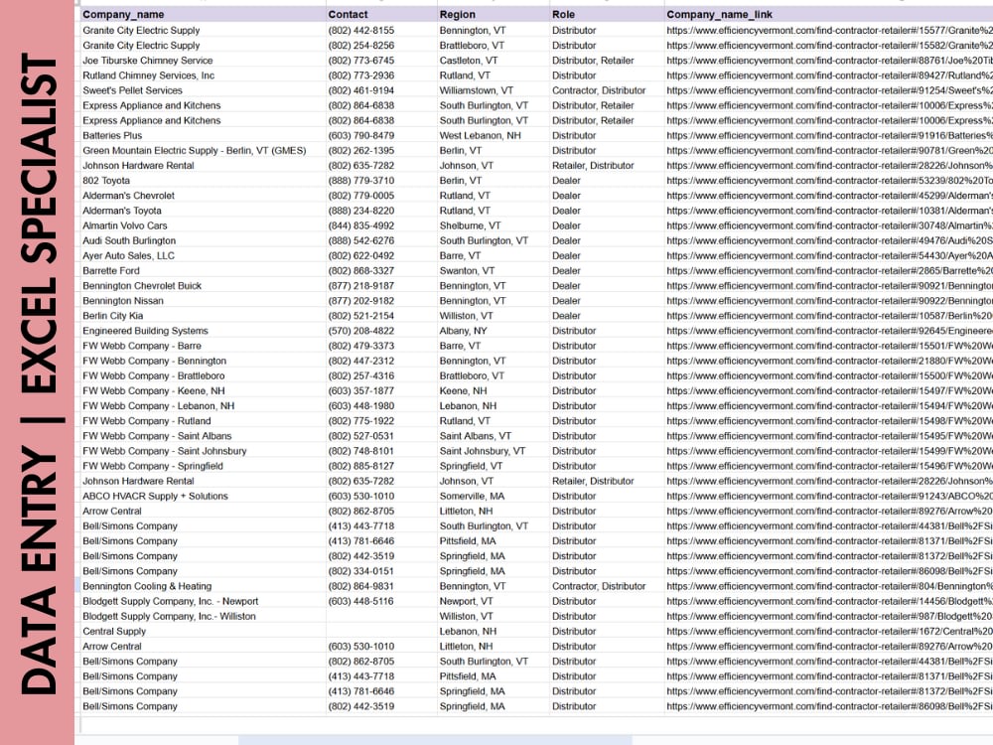Click FW Webb Company - Saint Johnsbury cell
Screen dimensions: 993x745
tap(204, 451)
